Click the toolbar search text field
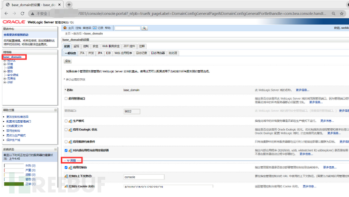 (127, 28)
